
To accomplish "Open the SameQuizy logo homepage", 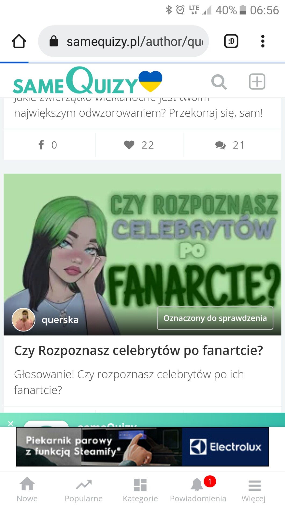I will pos(88,80).
